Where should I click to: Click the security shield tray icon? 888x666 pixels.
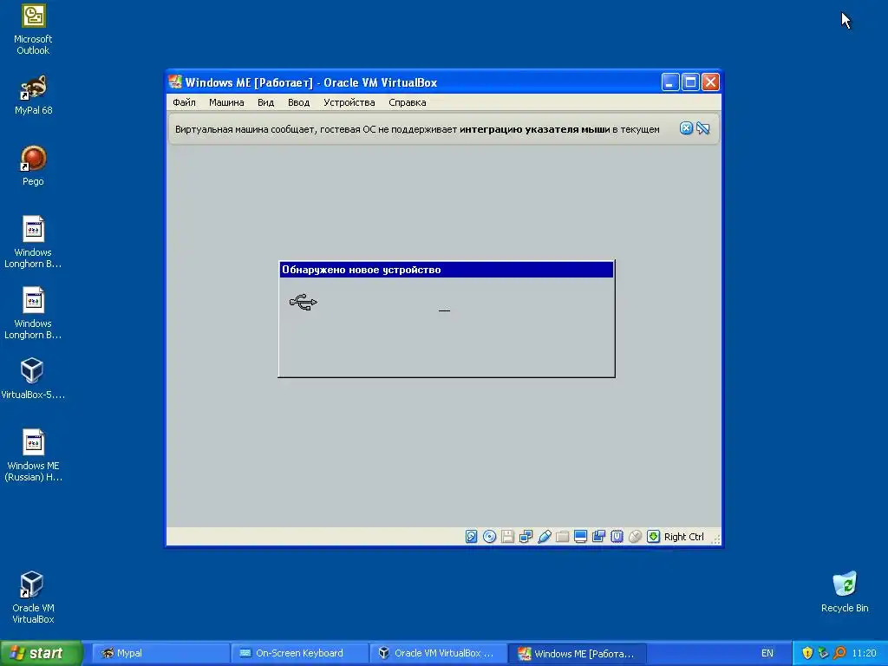pyautogui.click(x=807, y=653)
